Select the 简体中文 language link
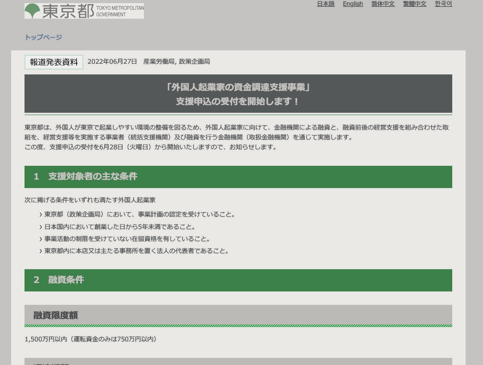 (x=383, y=4)
